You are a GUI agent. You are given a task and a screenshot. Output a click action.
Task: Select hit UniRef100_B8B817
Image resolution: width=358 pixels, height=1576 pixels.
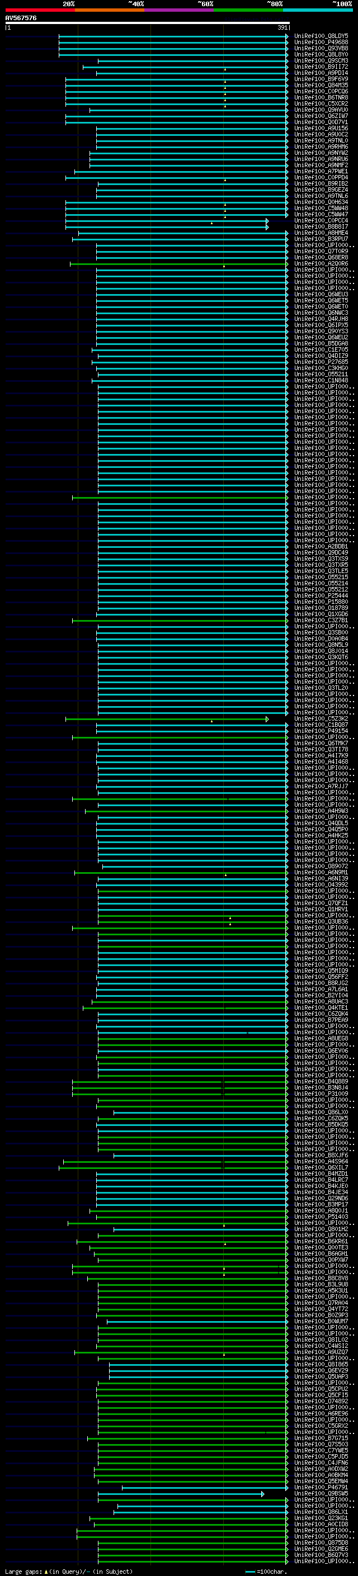point(321,226)
